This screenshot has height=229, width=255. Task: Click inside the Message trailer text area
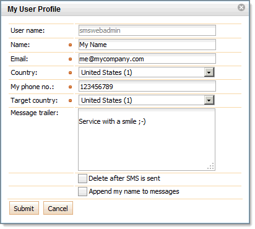pyautogui.click(x=147, y=140)
